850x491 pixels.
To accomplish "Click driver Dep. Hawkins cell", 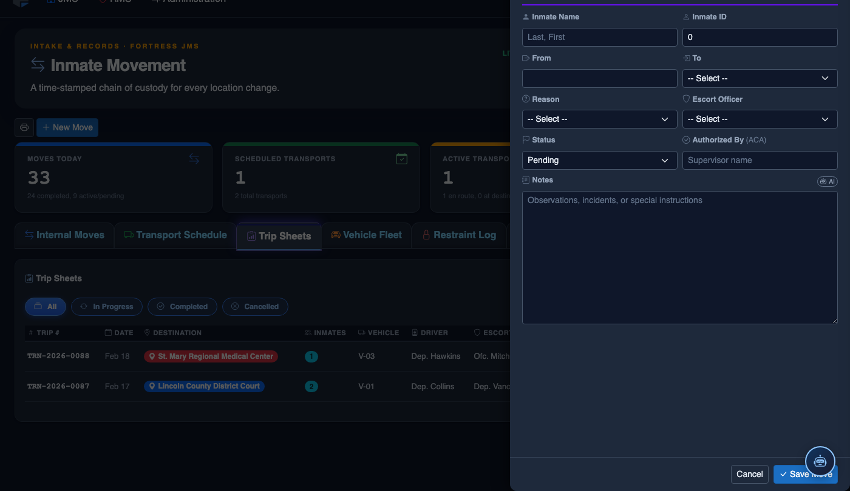I will pos(436,356).
